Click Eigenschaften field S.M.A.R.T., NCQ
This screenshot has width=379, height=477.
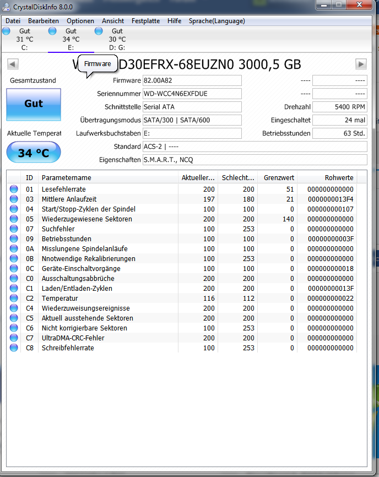(255, 160)
